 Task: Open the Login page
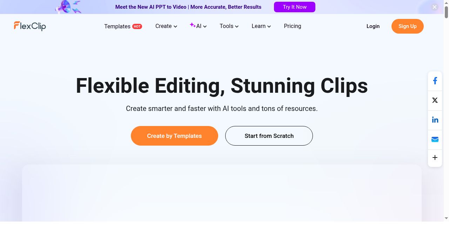click(x=373, y=26)
